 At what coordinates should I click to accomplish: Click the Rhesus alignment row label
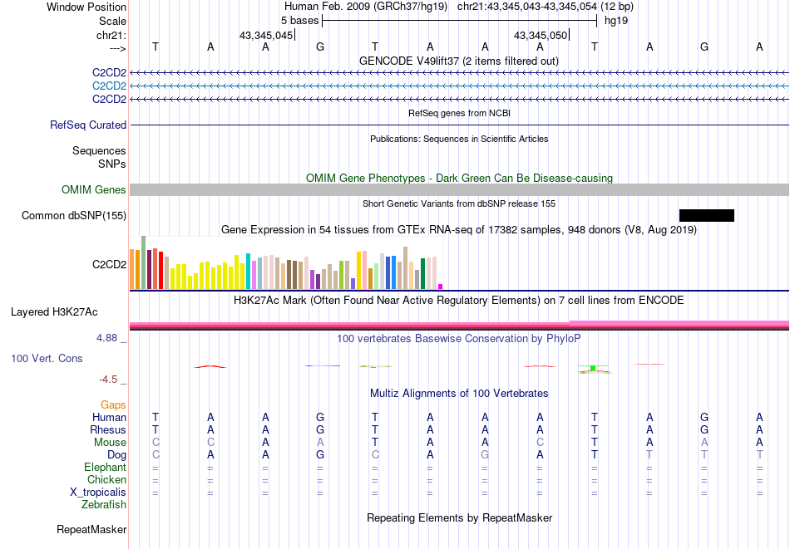[108, 429]
